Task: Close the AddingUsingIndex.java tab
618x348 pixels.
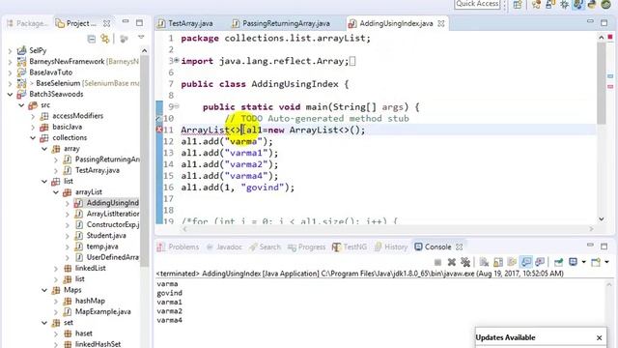Action: (441, 23)
